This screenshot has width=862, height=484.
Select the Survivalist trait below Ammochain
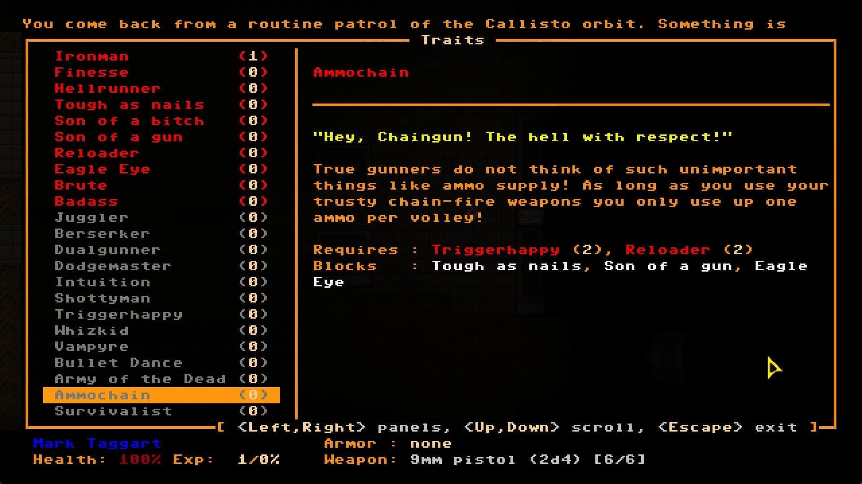pos(113,411)
